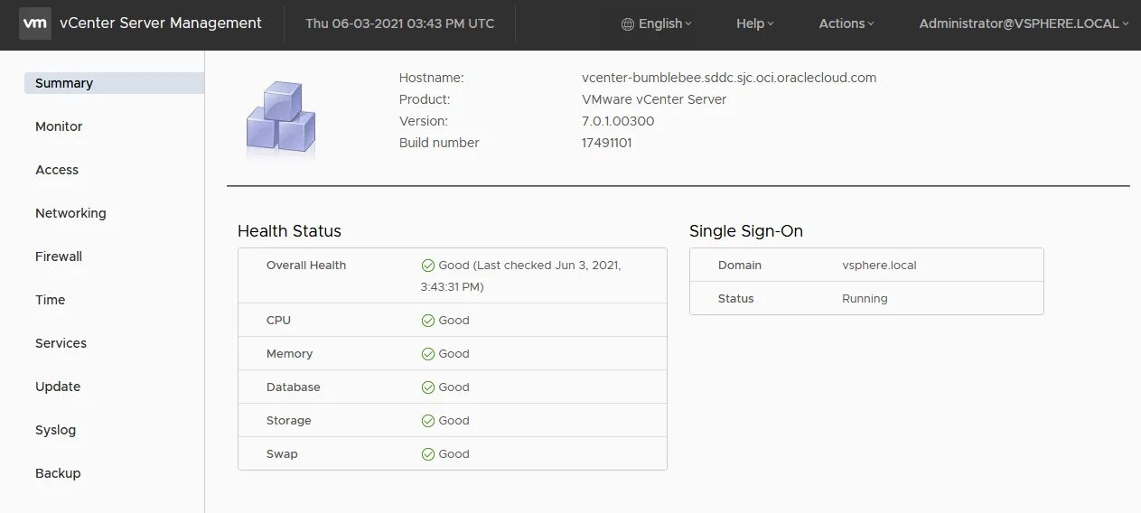Click the Swap row label
Image resolution: width=1141 pixels, height=513 pixels.
click(x=282, y=454)
